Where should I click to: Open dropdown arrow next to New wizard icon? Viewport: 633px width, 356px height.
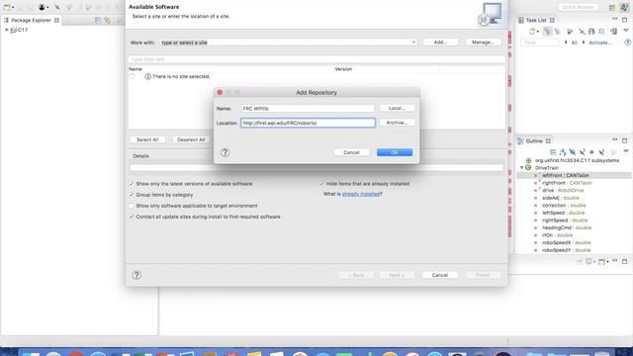13,7
